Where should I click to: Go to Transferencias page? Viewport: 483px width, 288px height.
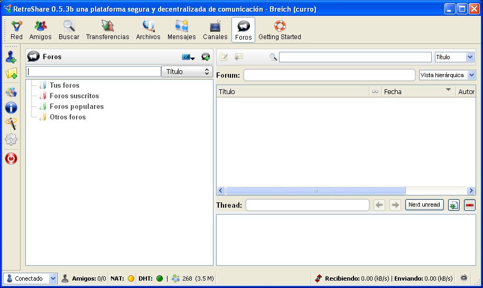click(107, 30)
